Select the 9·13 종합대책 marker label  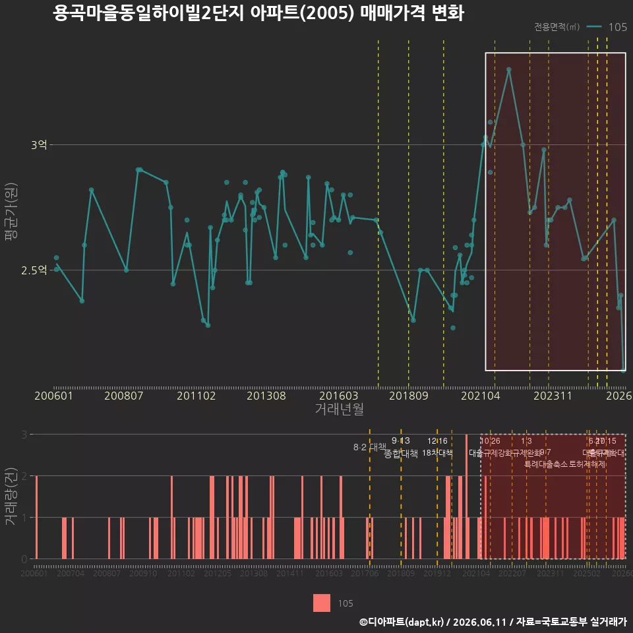click(400, 447)
